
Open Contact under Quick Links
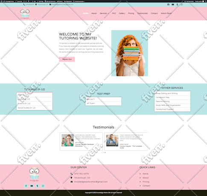click(x=146, y=186)
